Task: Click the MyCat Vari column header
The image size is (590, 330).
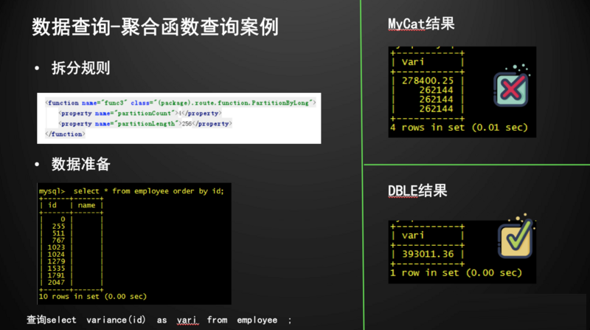Action: [412, 62]
